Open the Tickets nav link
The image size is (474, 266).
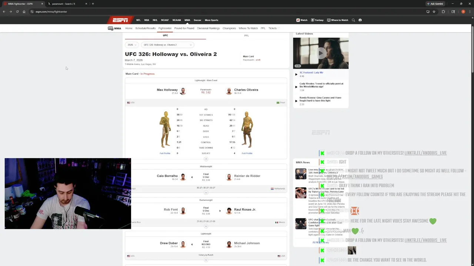[x=273, y=28]
